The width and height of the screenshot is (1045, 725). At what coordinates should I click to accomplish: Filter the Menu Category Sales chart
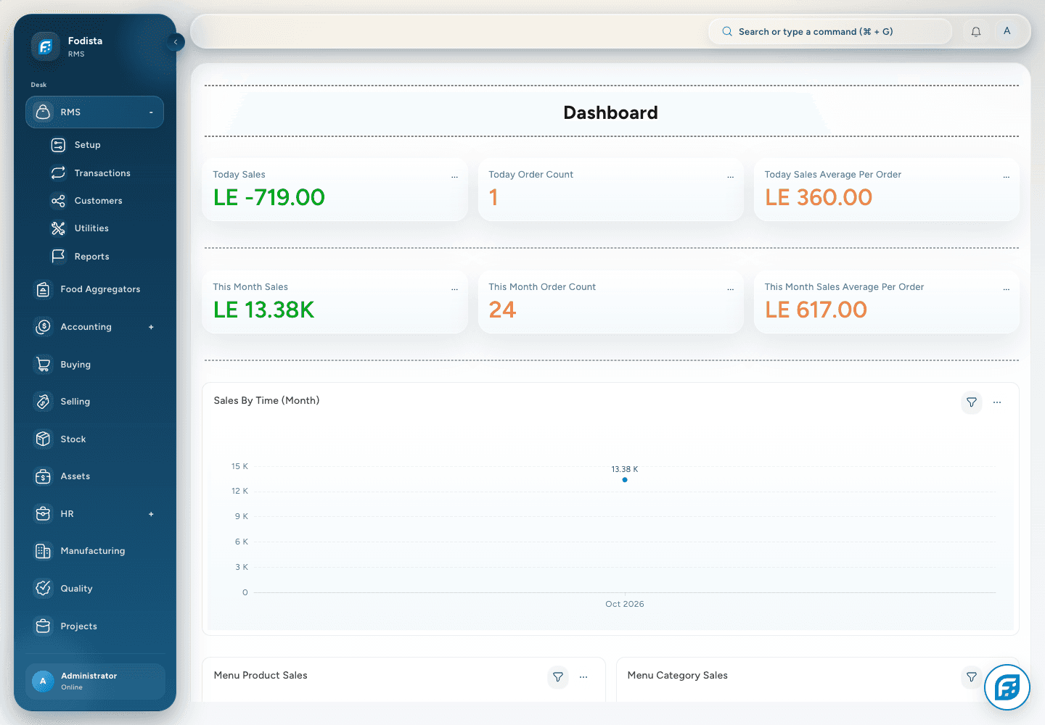click(972, 677)
